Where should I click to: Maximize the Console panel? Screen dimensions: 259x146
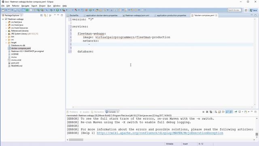pos(255,112)
